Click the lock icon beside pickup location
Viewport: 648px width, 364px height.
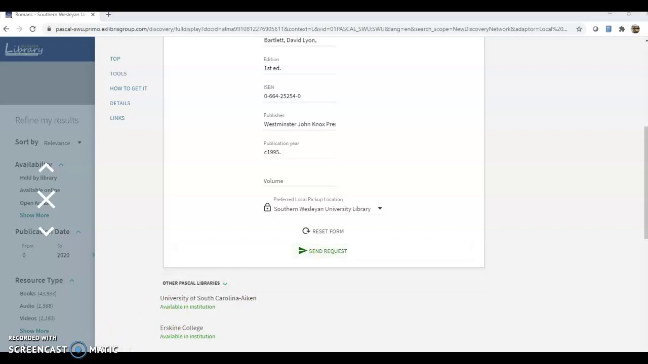pos(267,207)
